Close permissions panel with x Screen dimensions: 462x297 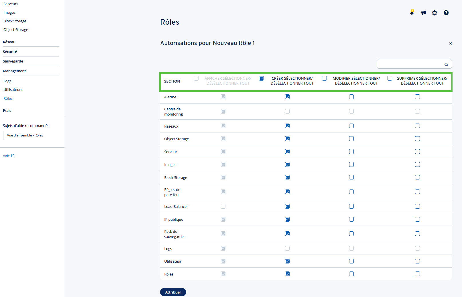pos(451,44)
